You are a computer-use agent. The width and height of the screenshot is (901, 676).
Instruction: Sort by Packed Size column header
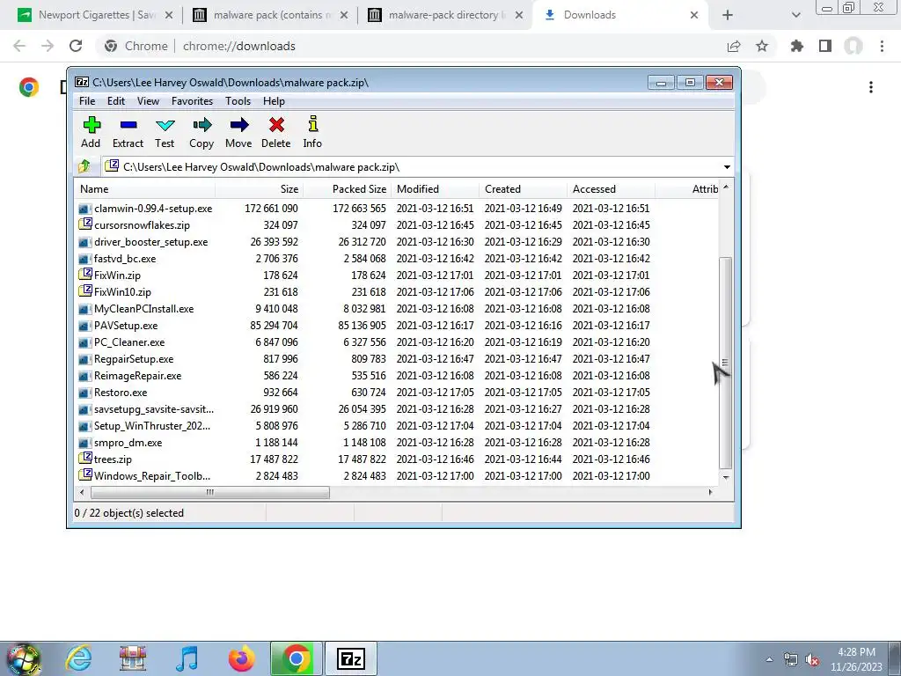347,189
